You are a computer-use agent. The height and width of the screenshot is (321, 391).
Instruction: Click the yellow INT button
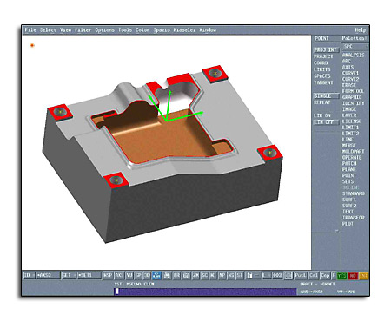pos(363,276)
